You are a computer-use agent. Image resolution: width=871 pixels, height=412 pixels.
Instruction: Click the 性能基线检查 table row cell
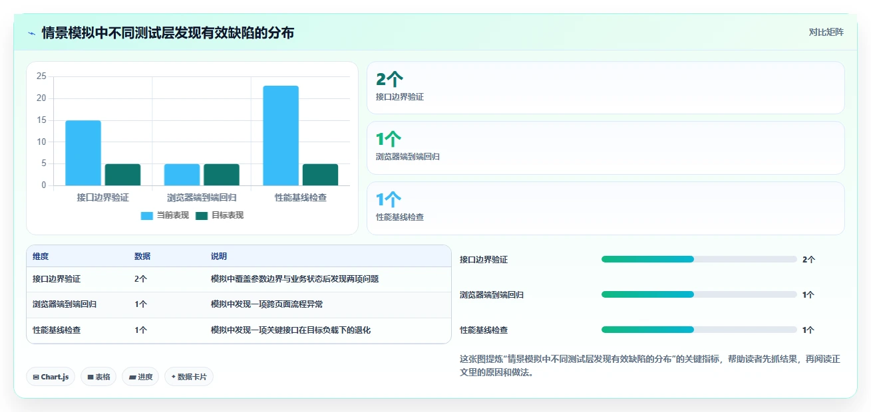pyautogui.click(x=57, y=330)
